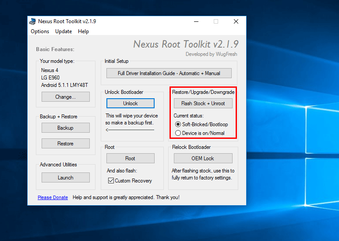Open Full Driver Installation Guide
This screenshot has height=241, width=339.
click(x=169, y=73)
